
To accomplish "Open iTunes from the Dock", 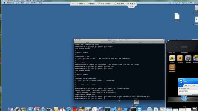I will [x=69, y=109].
